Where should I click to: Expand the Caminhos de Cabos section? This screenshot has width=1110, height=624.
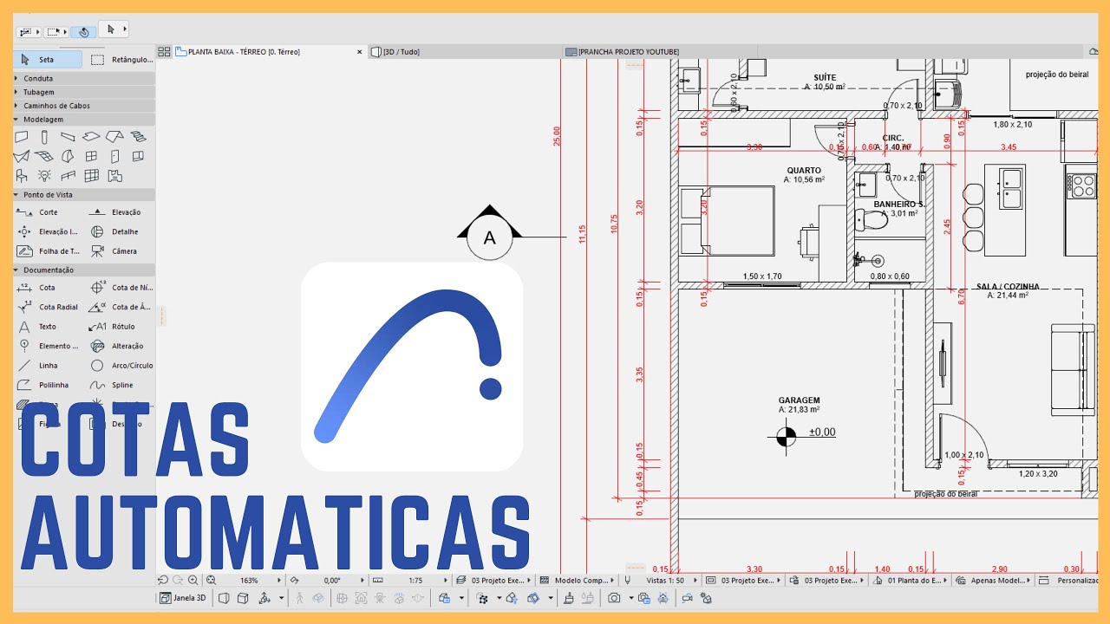85,106
